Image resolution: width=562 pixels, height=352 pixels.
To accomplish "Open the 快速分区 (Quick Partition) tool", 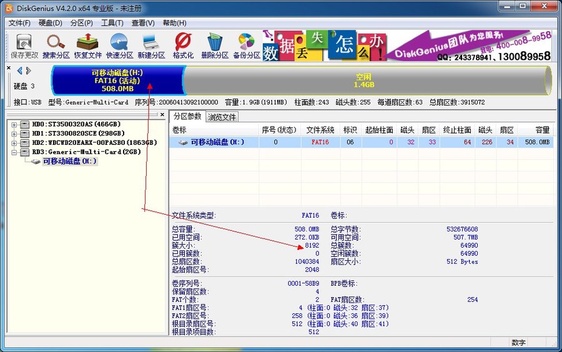I will click(x=119, y=46).
